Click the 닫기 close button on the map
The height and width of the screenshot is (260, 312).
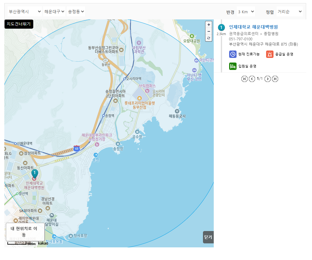208,237
